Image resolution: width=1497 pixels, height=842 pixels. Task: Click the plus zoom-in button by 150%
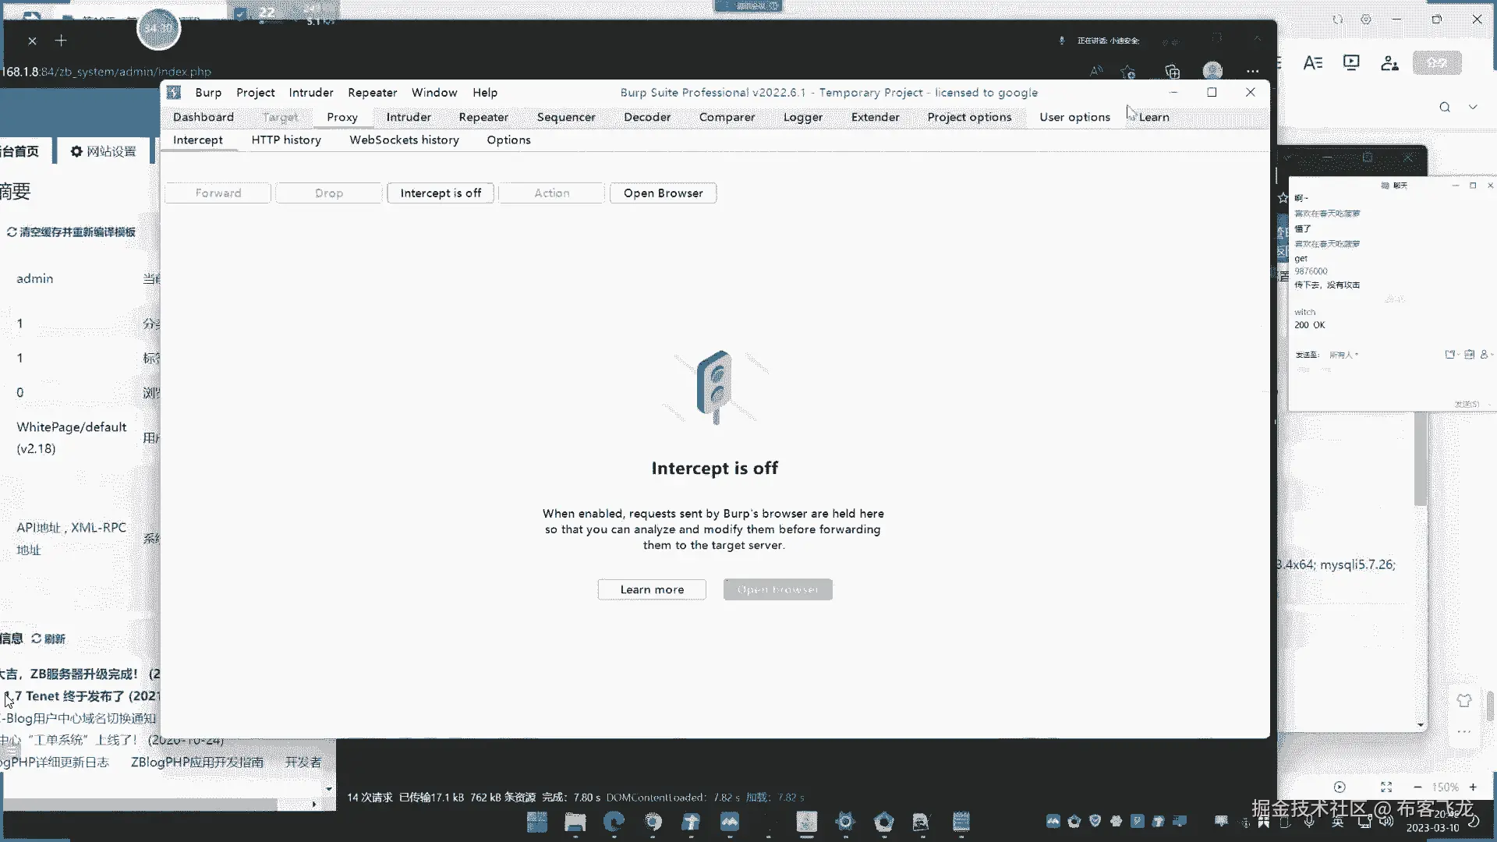coord(1473,787)
